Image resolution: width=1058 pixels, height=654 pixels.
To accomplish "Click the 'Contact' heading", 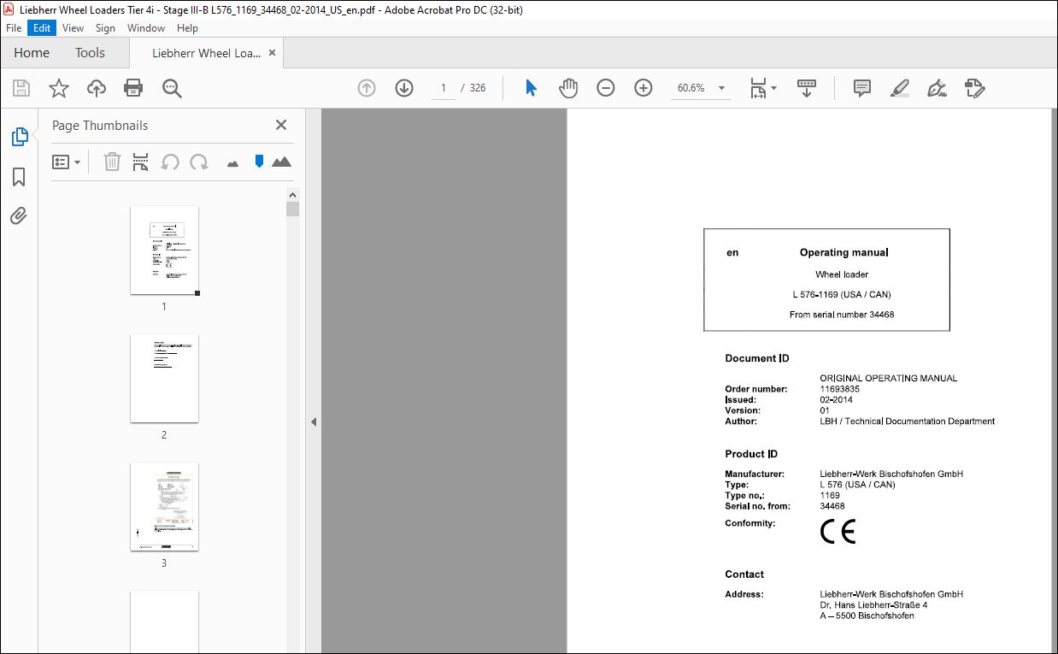I will tap(744, 574).
